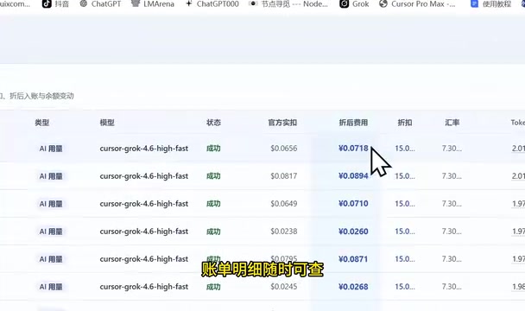Select discounted cost ¥0.0260
Screen dimensions: 525x311
tap(353, 232)
